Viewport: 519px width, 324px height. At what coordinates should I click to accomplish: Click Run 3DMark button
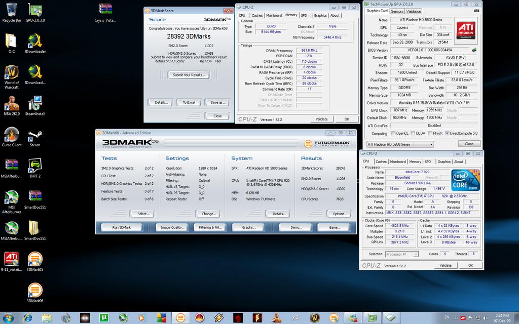click(x=122, y=227)
